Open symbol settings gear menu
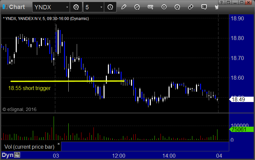This screenshot has width=255, height=160. click(x=76, y=7)
